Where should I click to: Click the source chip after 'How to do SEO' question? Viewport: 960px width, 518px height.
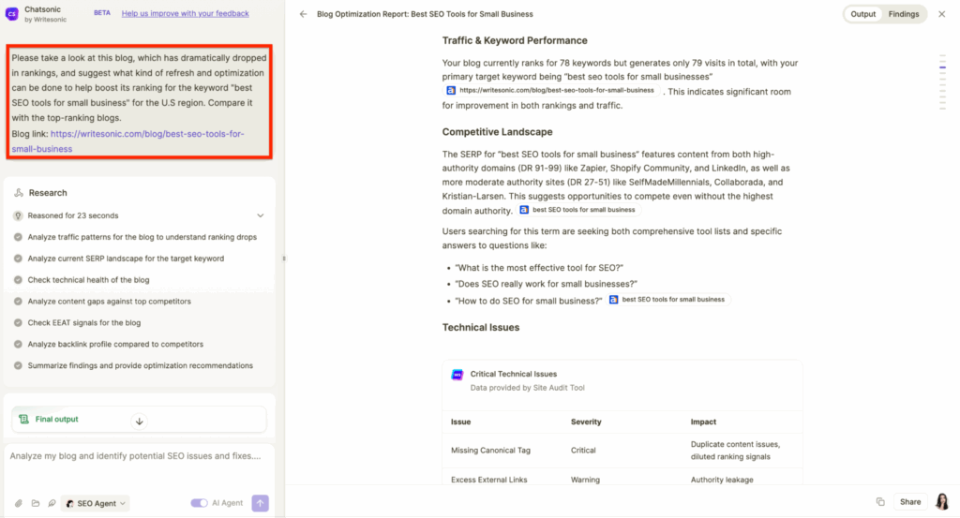(x=667, y=300)
